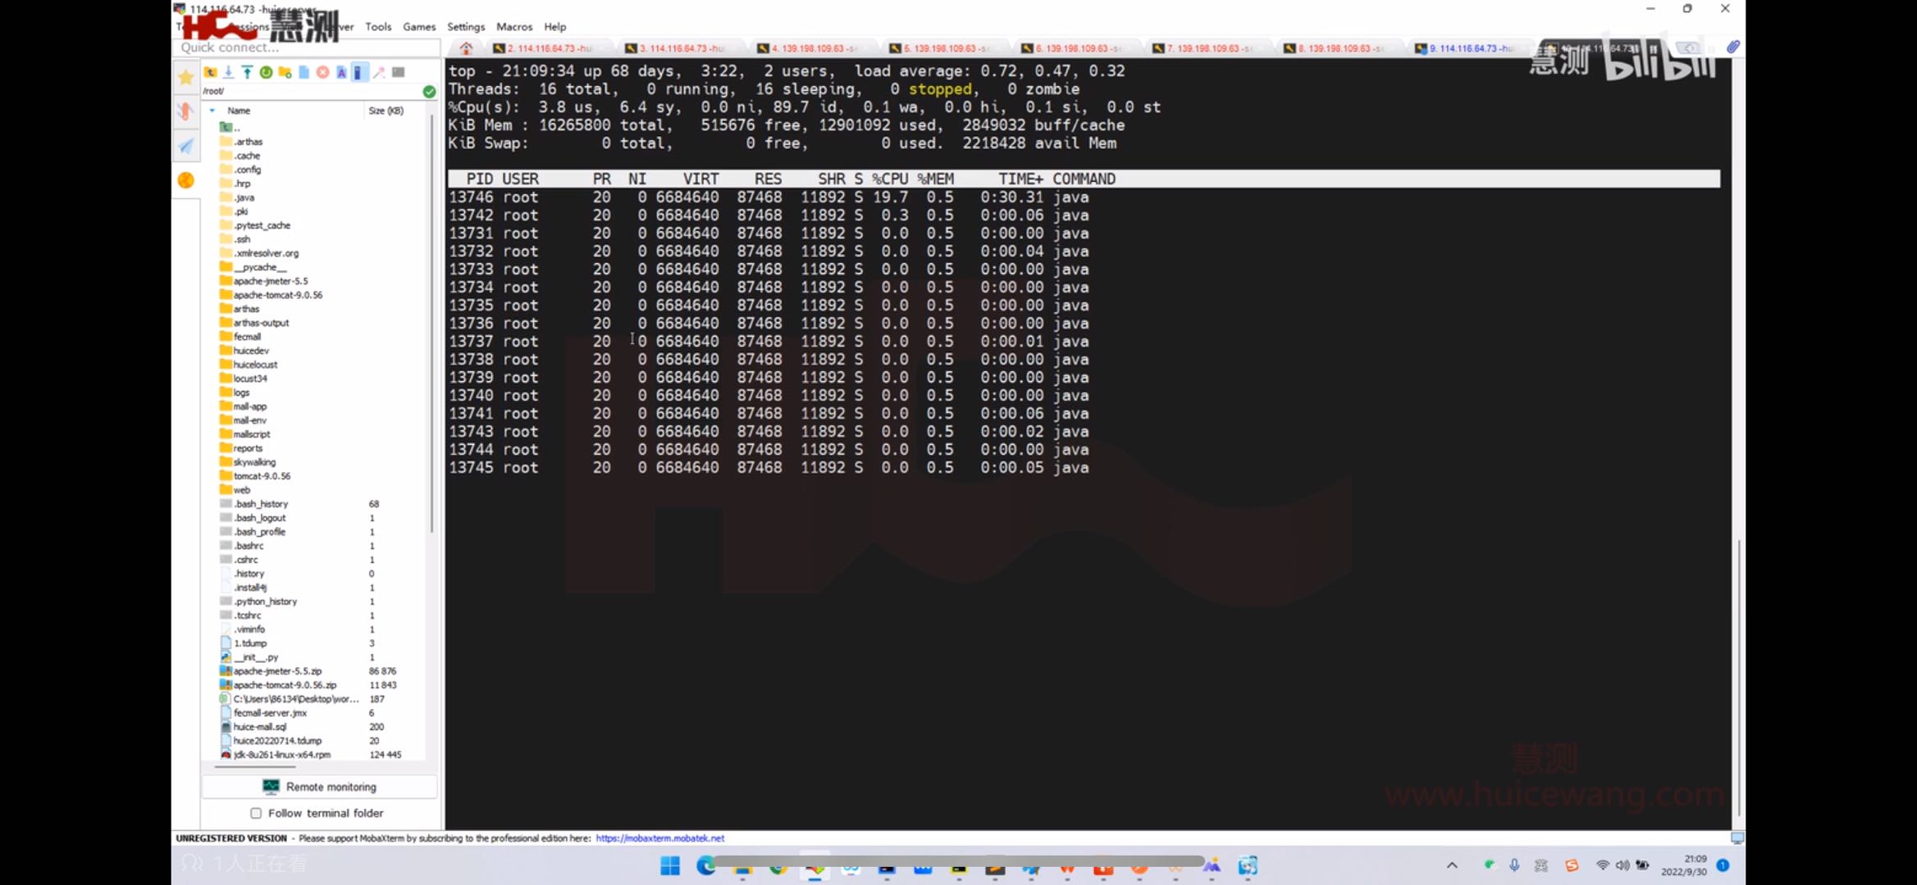Refresh the SFTP folder with green icon

[266, 72]
